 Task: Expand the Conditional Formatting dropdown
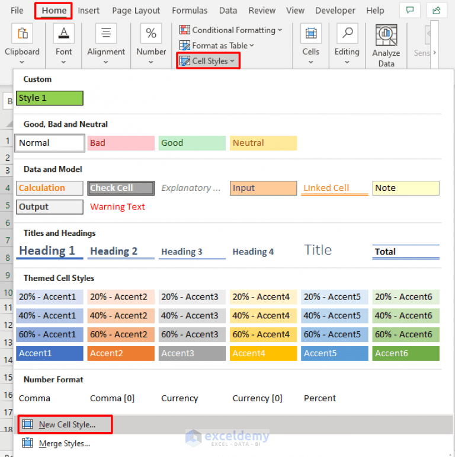[x=280, y=30]
